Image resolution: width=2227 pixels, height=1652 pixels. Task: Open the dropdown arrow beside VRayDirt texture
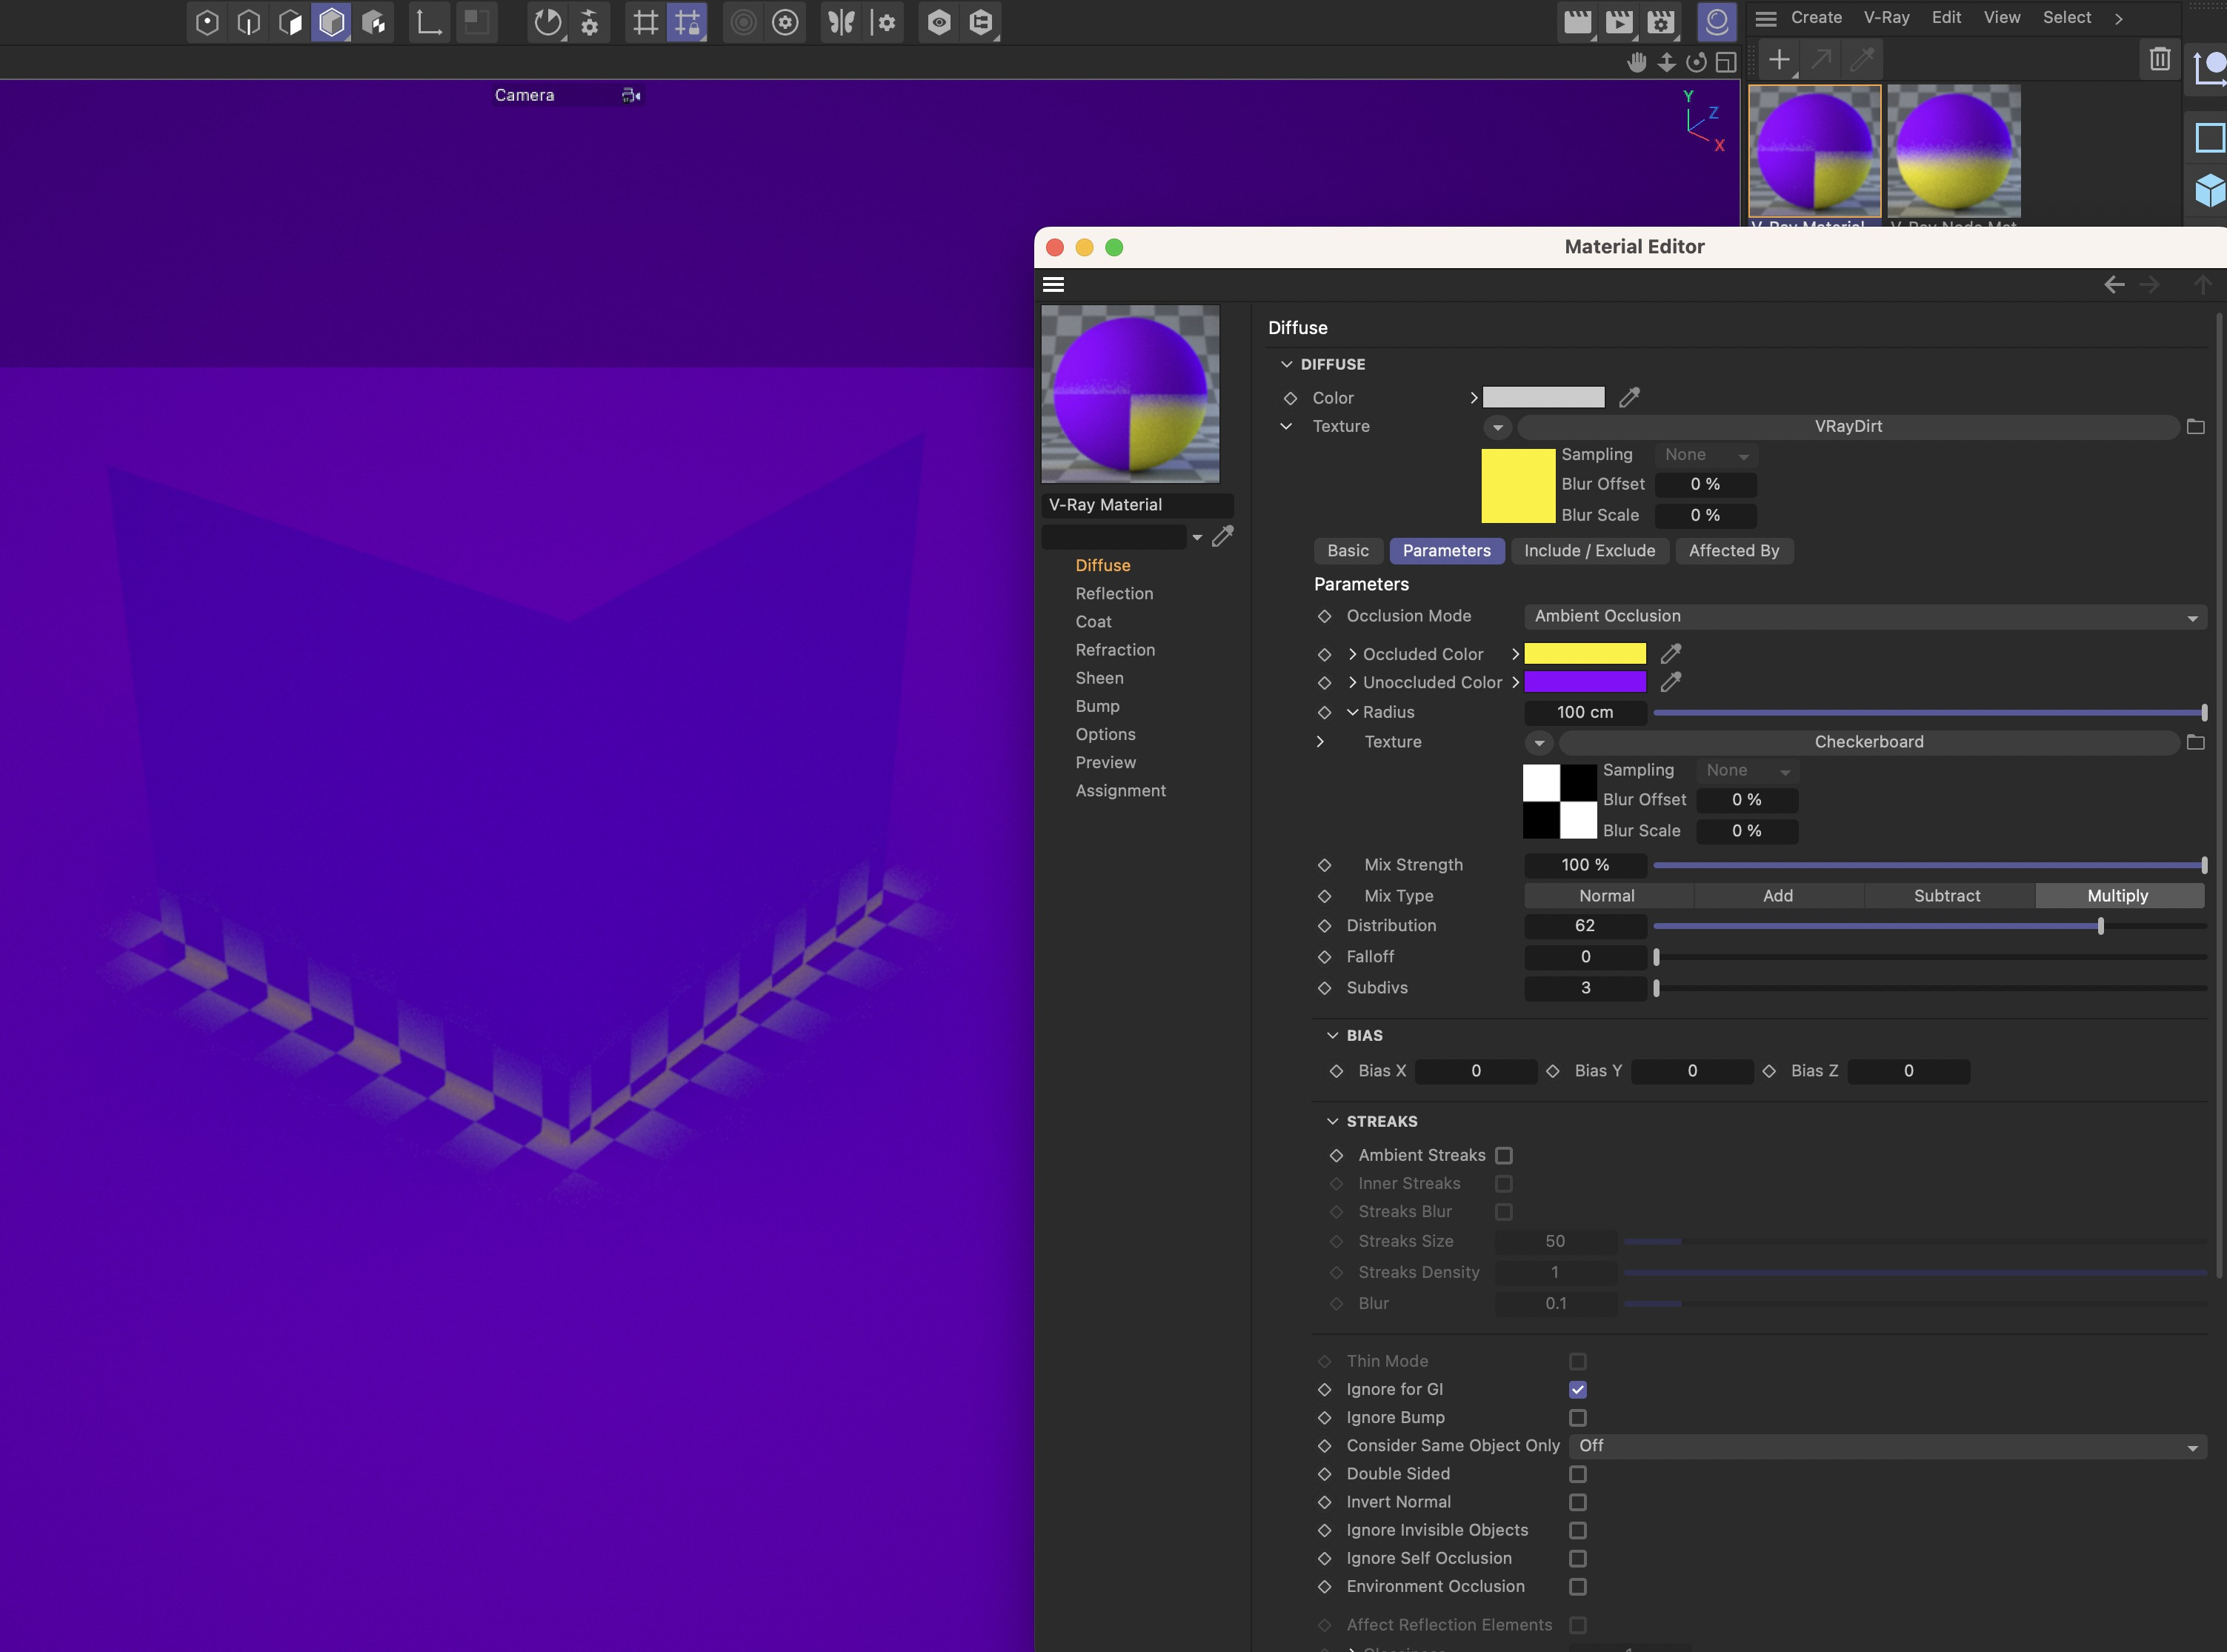pos(1497,427)
